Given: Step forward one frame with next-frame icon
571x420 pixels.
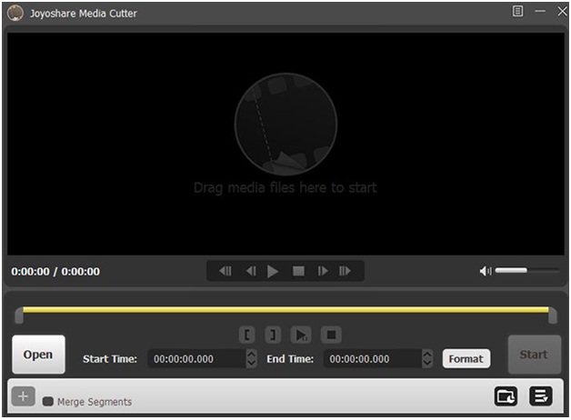Looking at the screenshot, I should pyautogui.click(x=322, y=271).
